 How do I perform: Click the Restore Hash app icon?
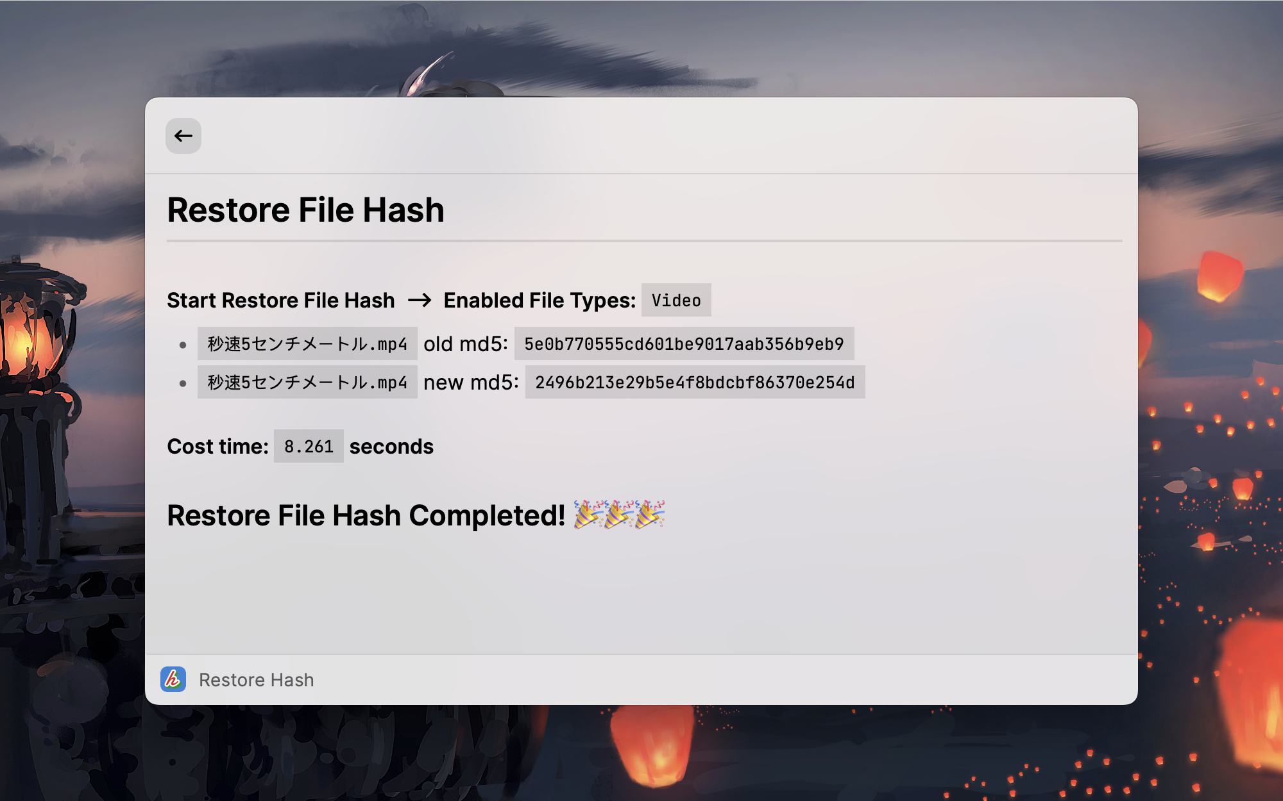click(x=173, y=679)
